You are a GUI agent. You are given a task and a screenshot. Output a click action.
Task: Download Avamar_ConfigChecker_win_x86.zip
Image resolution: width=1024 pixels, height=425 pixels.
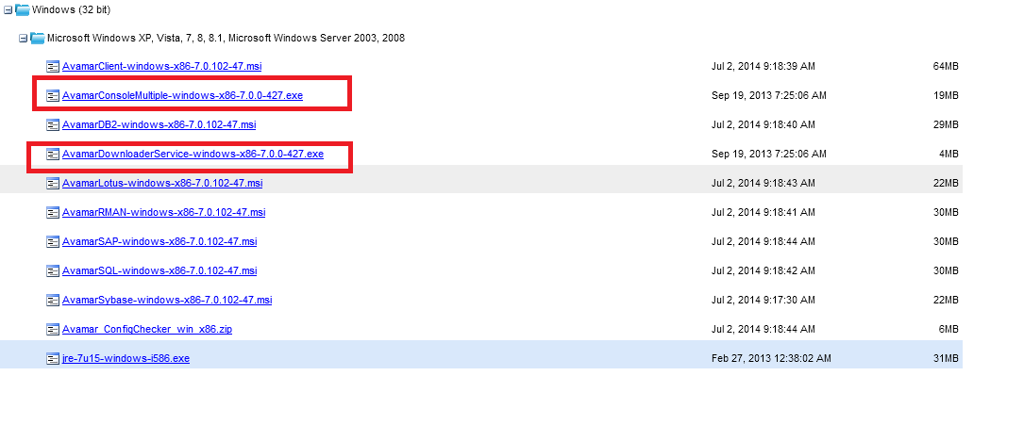147,330
